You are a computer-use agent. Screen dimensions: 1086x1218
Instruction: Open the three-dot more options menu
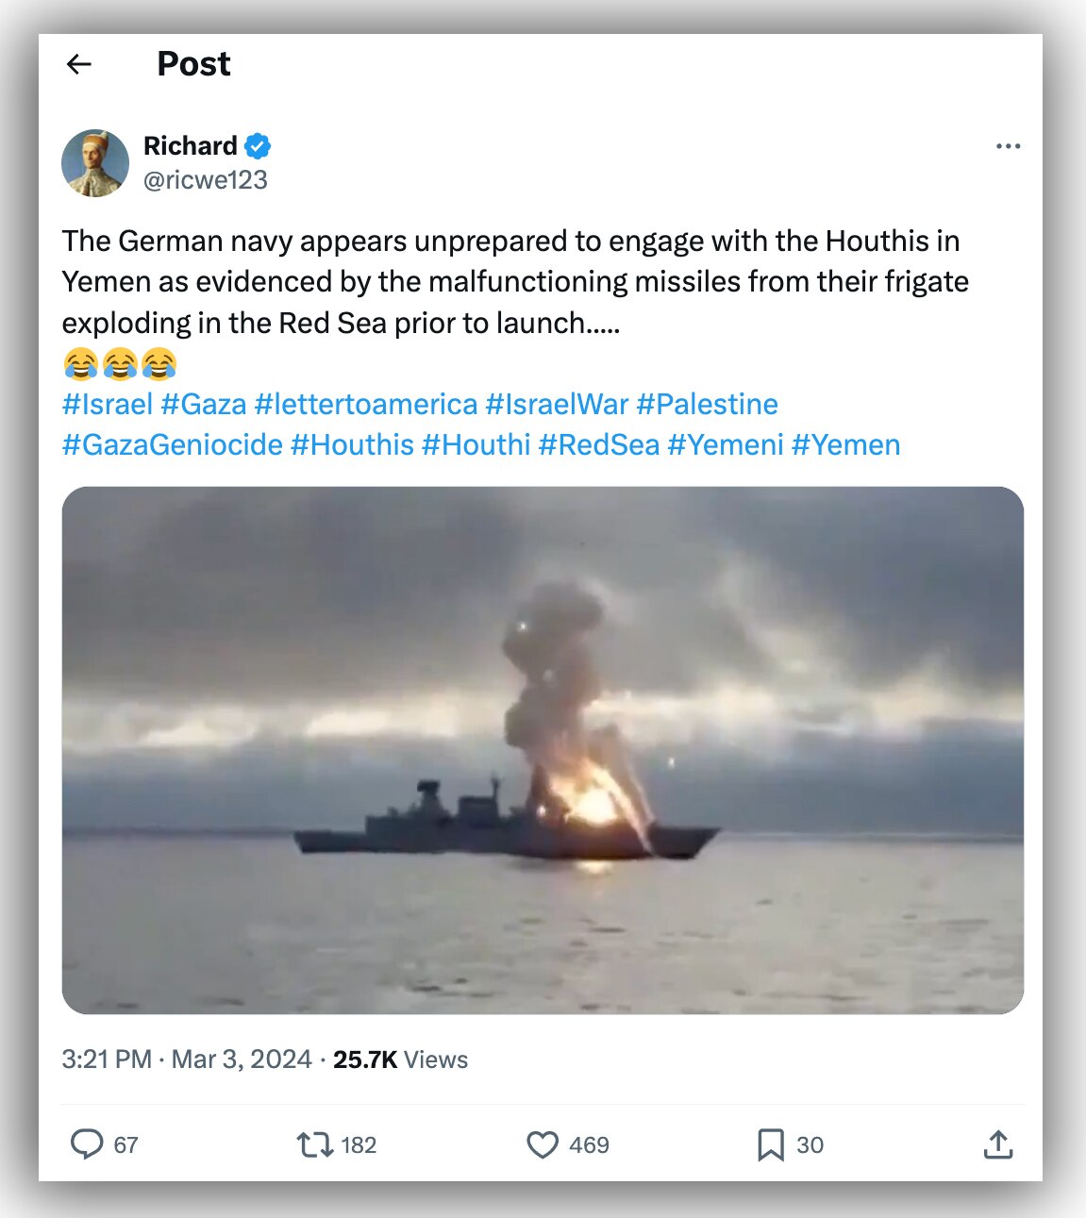[1008, 146]
